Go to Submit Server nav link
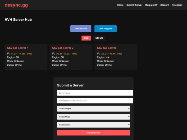The height and width of the screenshot is (140, 187). click(x=134, y=5)
